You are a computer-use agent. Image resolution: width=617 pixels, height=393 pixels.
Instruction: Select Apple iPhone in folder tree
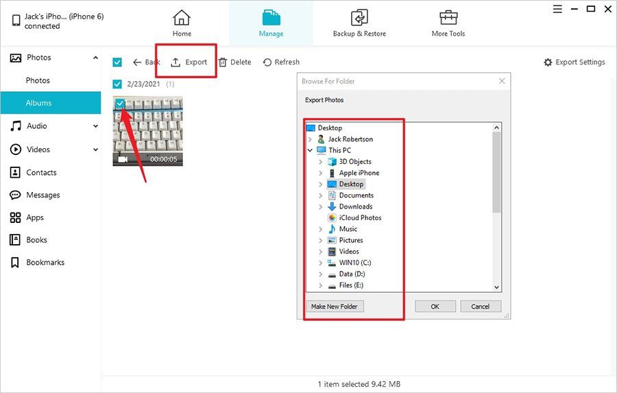[359, 173]
